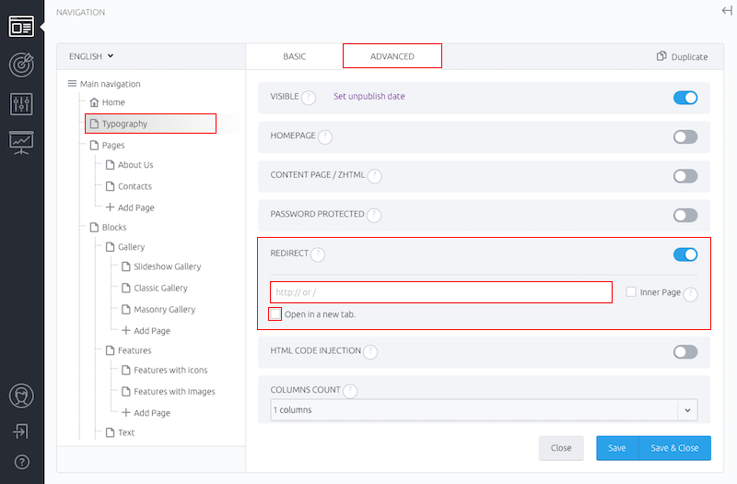Image resolution: width=737 pixels, height=484 pixels.
Task: Click the logout door arrow icon
Action: (x=21, y=431)
